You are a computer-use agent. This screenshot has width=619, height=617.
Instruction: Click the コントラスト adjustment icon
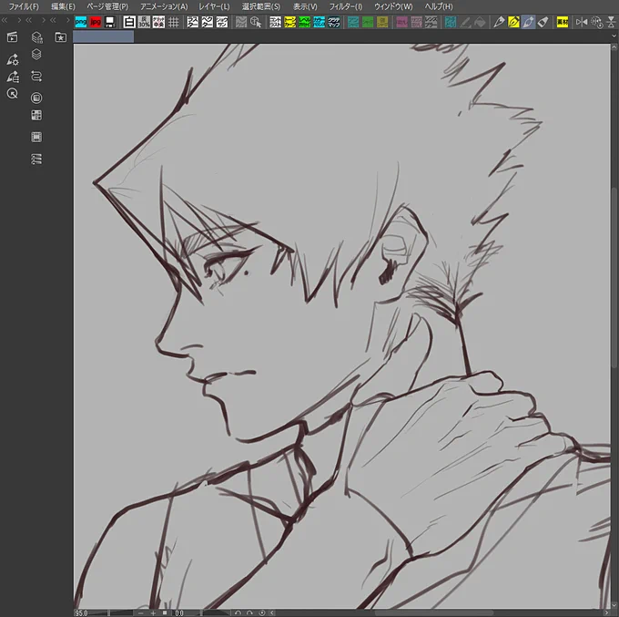click(x=275, y=22)
